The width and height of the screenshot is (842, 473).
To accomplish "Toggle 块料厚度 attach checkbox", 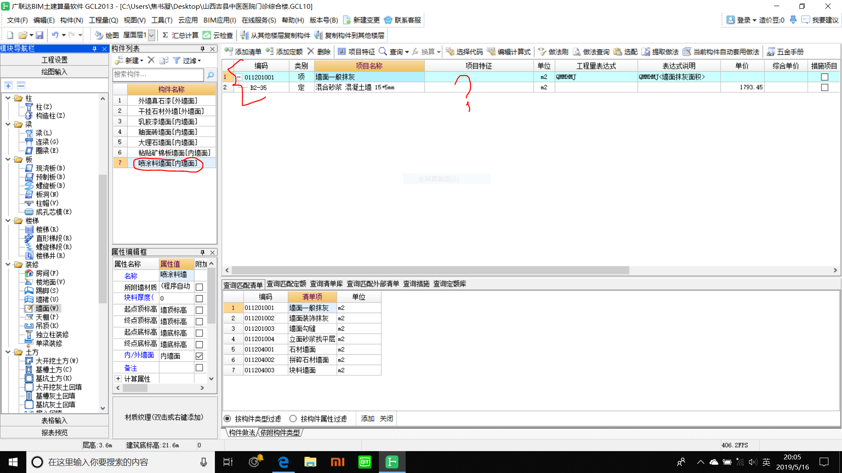I will [x=199, y=299].
